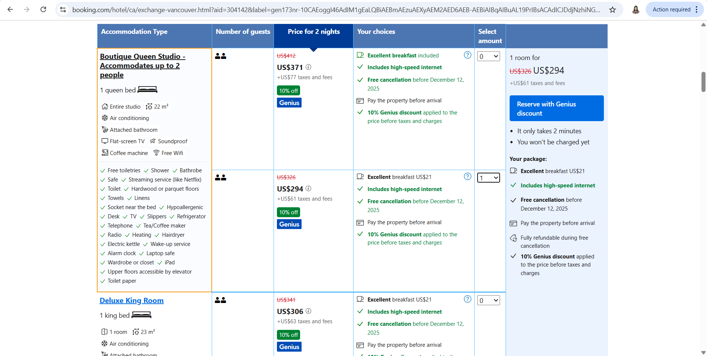Reload the page using browser refresh icon
The width and height of the screenshot is (707, 356).
(x=43, y=10)
